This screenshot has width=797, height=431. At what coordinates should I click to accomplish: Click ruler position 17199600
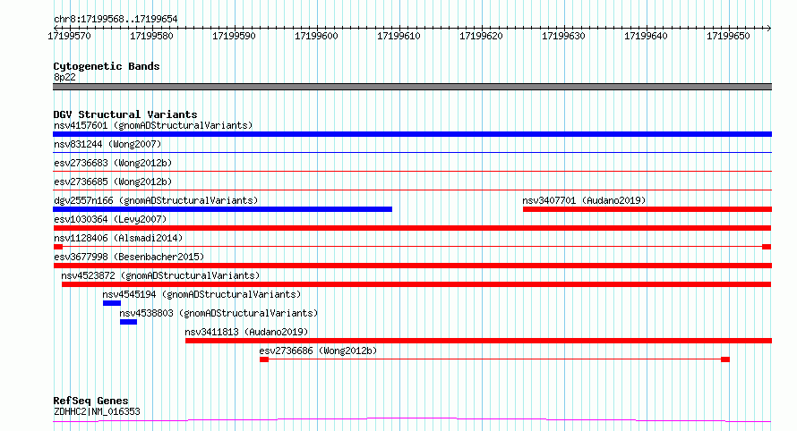(316, 36)
